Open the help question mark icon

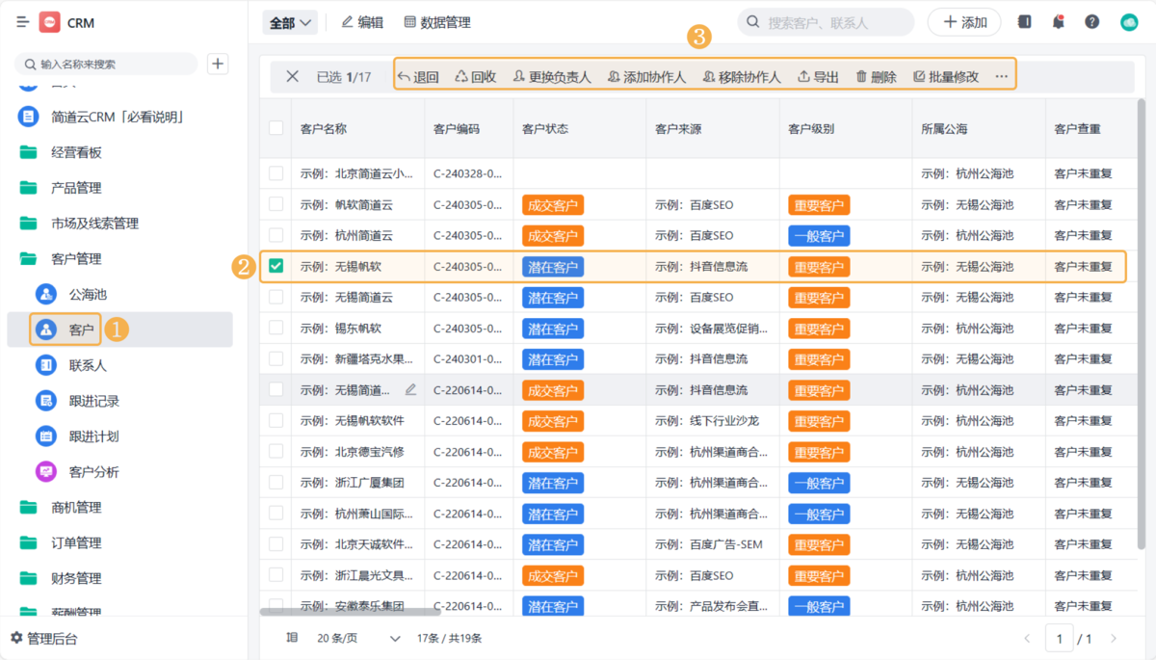1091,22
